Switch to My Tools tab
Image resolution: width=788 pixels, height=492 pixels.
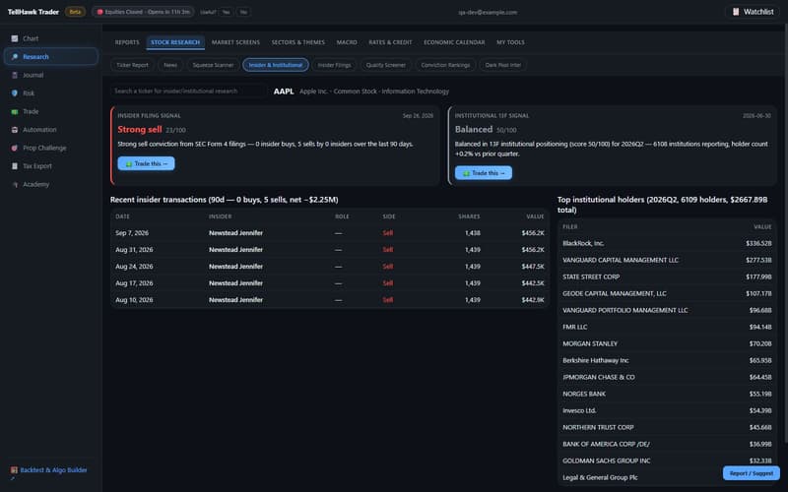coord(510,42)
